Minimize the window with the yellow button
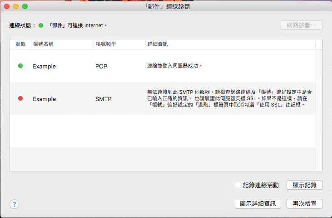 coord(16,7)
